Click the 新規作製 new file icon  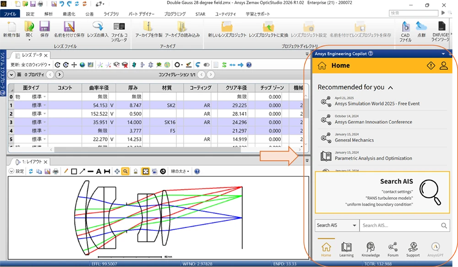tap(12, 27)
